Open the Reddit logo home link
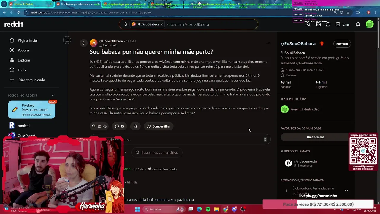The width and height of the screenshot is (380, 214). (14, 24)
